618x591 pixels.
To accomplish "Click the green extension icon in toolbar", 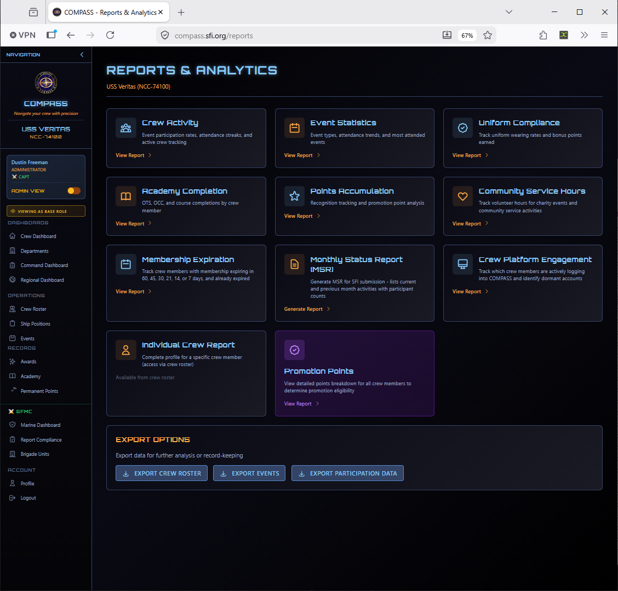I will coord(564,36).
